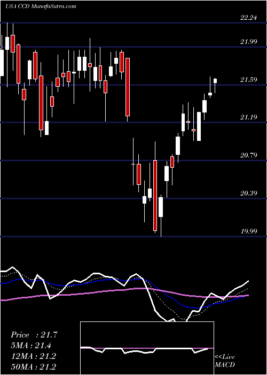Click the USA CCD MunafaSutra.com title text
The image size is (267, 375).
click(41, 6)
